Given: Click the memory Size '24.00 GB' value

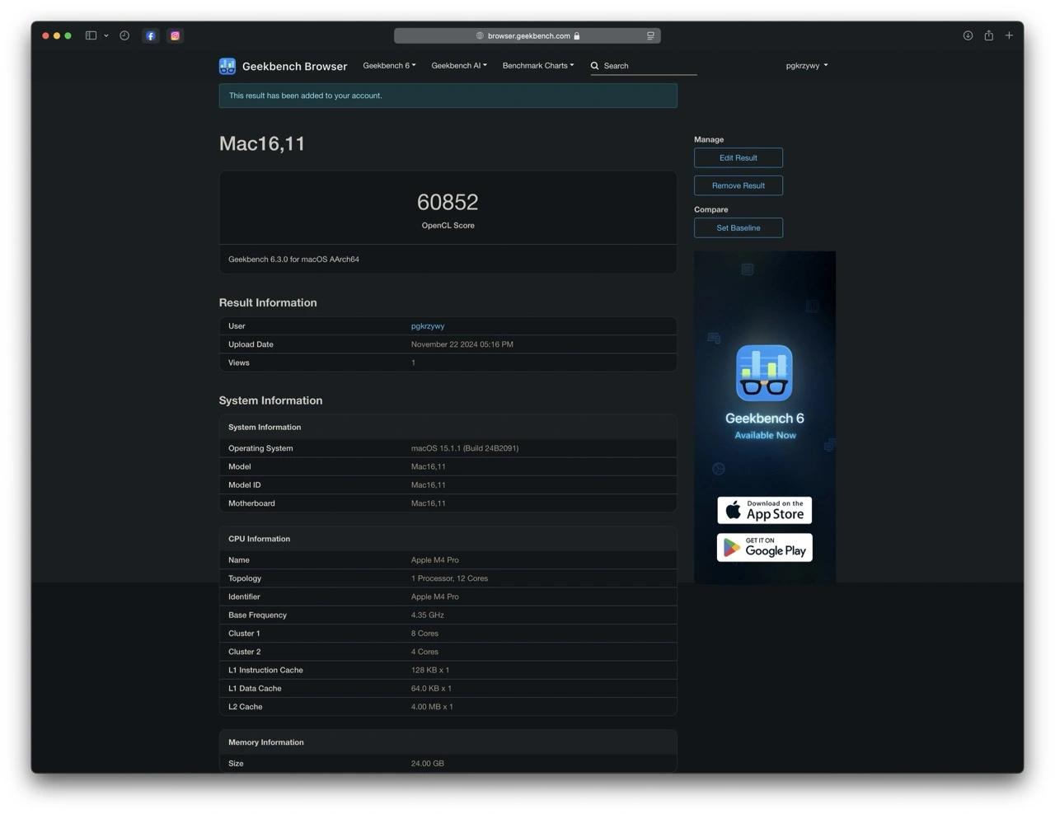Looking at the screenshot, I should coord(428,764).
